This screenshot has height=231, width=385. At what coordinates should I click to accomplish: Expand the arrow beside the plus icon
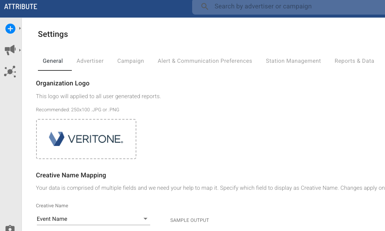20,28
